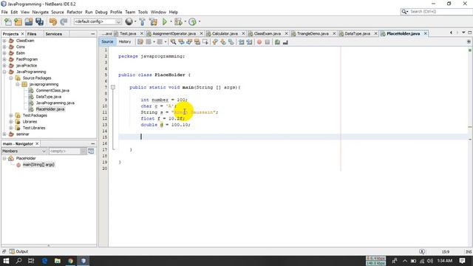
Task: Click the Clean and Build Project icon
Action: point(153,21)
